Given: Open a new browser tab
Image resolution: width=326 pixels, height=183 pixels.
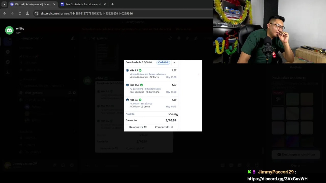Looking at the screenshot, I should (x=113, y=4).
